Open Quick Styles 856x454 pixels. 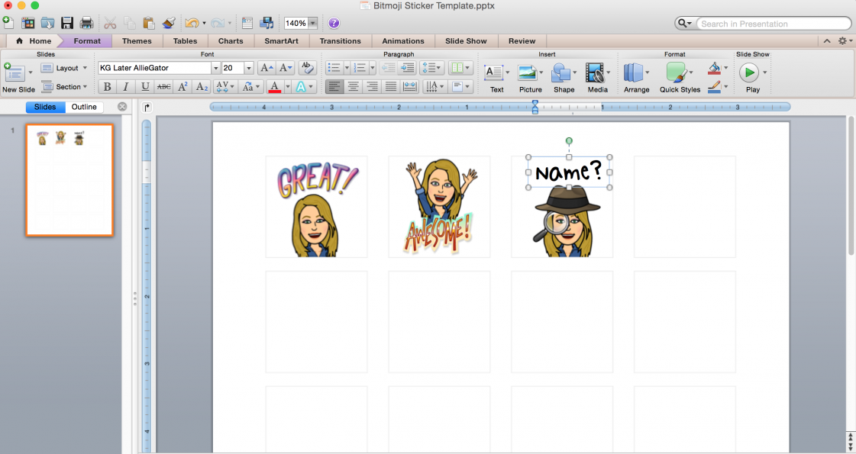678,74
